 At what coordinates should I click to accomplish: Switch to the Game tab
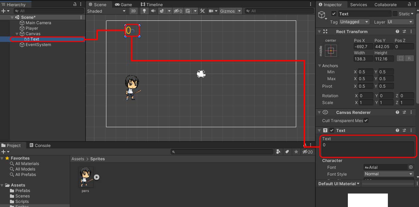123,4
